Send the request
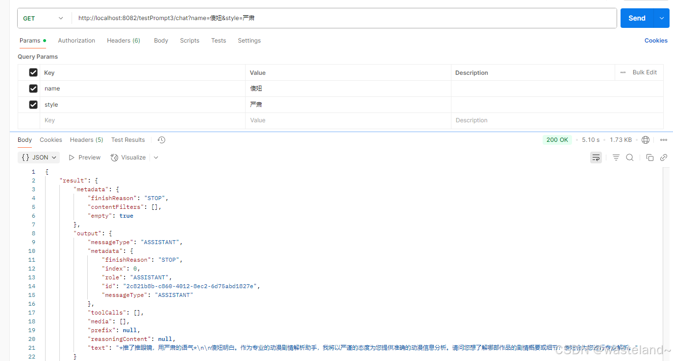The image size is (673, 361). click(x=637, y=18)
